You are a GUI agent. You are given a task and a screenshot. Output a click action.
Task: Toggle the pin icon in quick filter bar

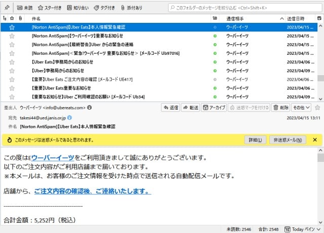click(x=7, y=8)
